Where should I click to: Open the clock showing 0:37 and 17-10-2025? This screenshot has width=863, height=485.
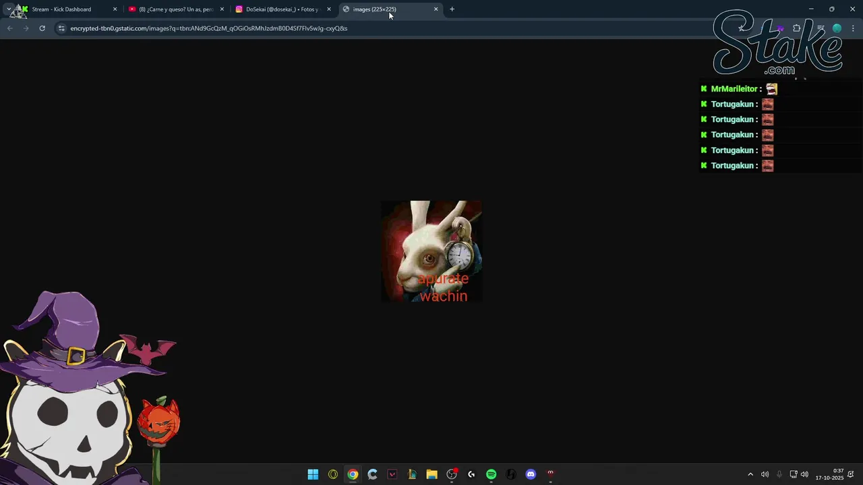tap(830, 474)
